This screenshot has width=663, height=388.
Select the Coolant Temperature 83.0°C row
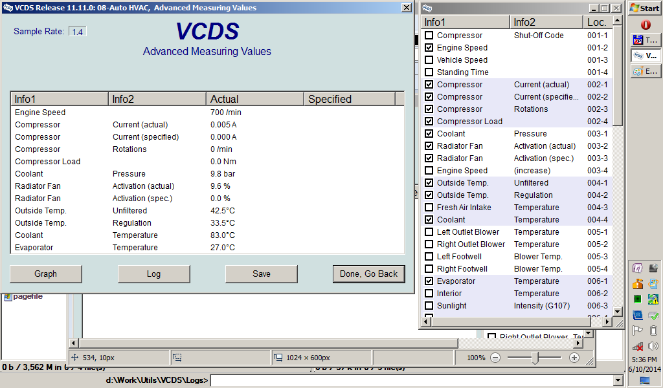[207, 235]
